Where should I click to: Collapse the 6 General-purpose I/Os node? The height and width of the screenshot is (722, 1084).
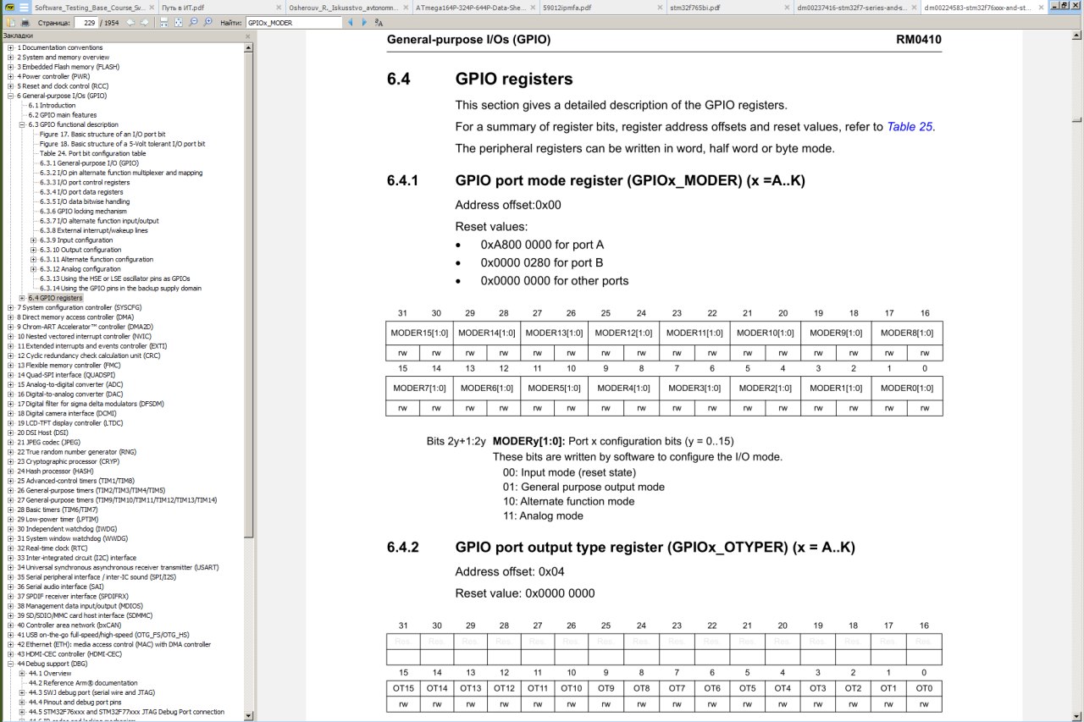click(10, 96)
